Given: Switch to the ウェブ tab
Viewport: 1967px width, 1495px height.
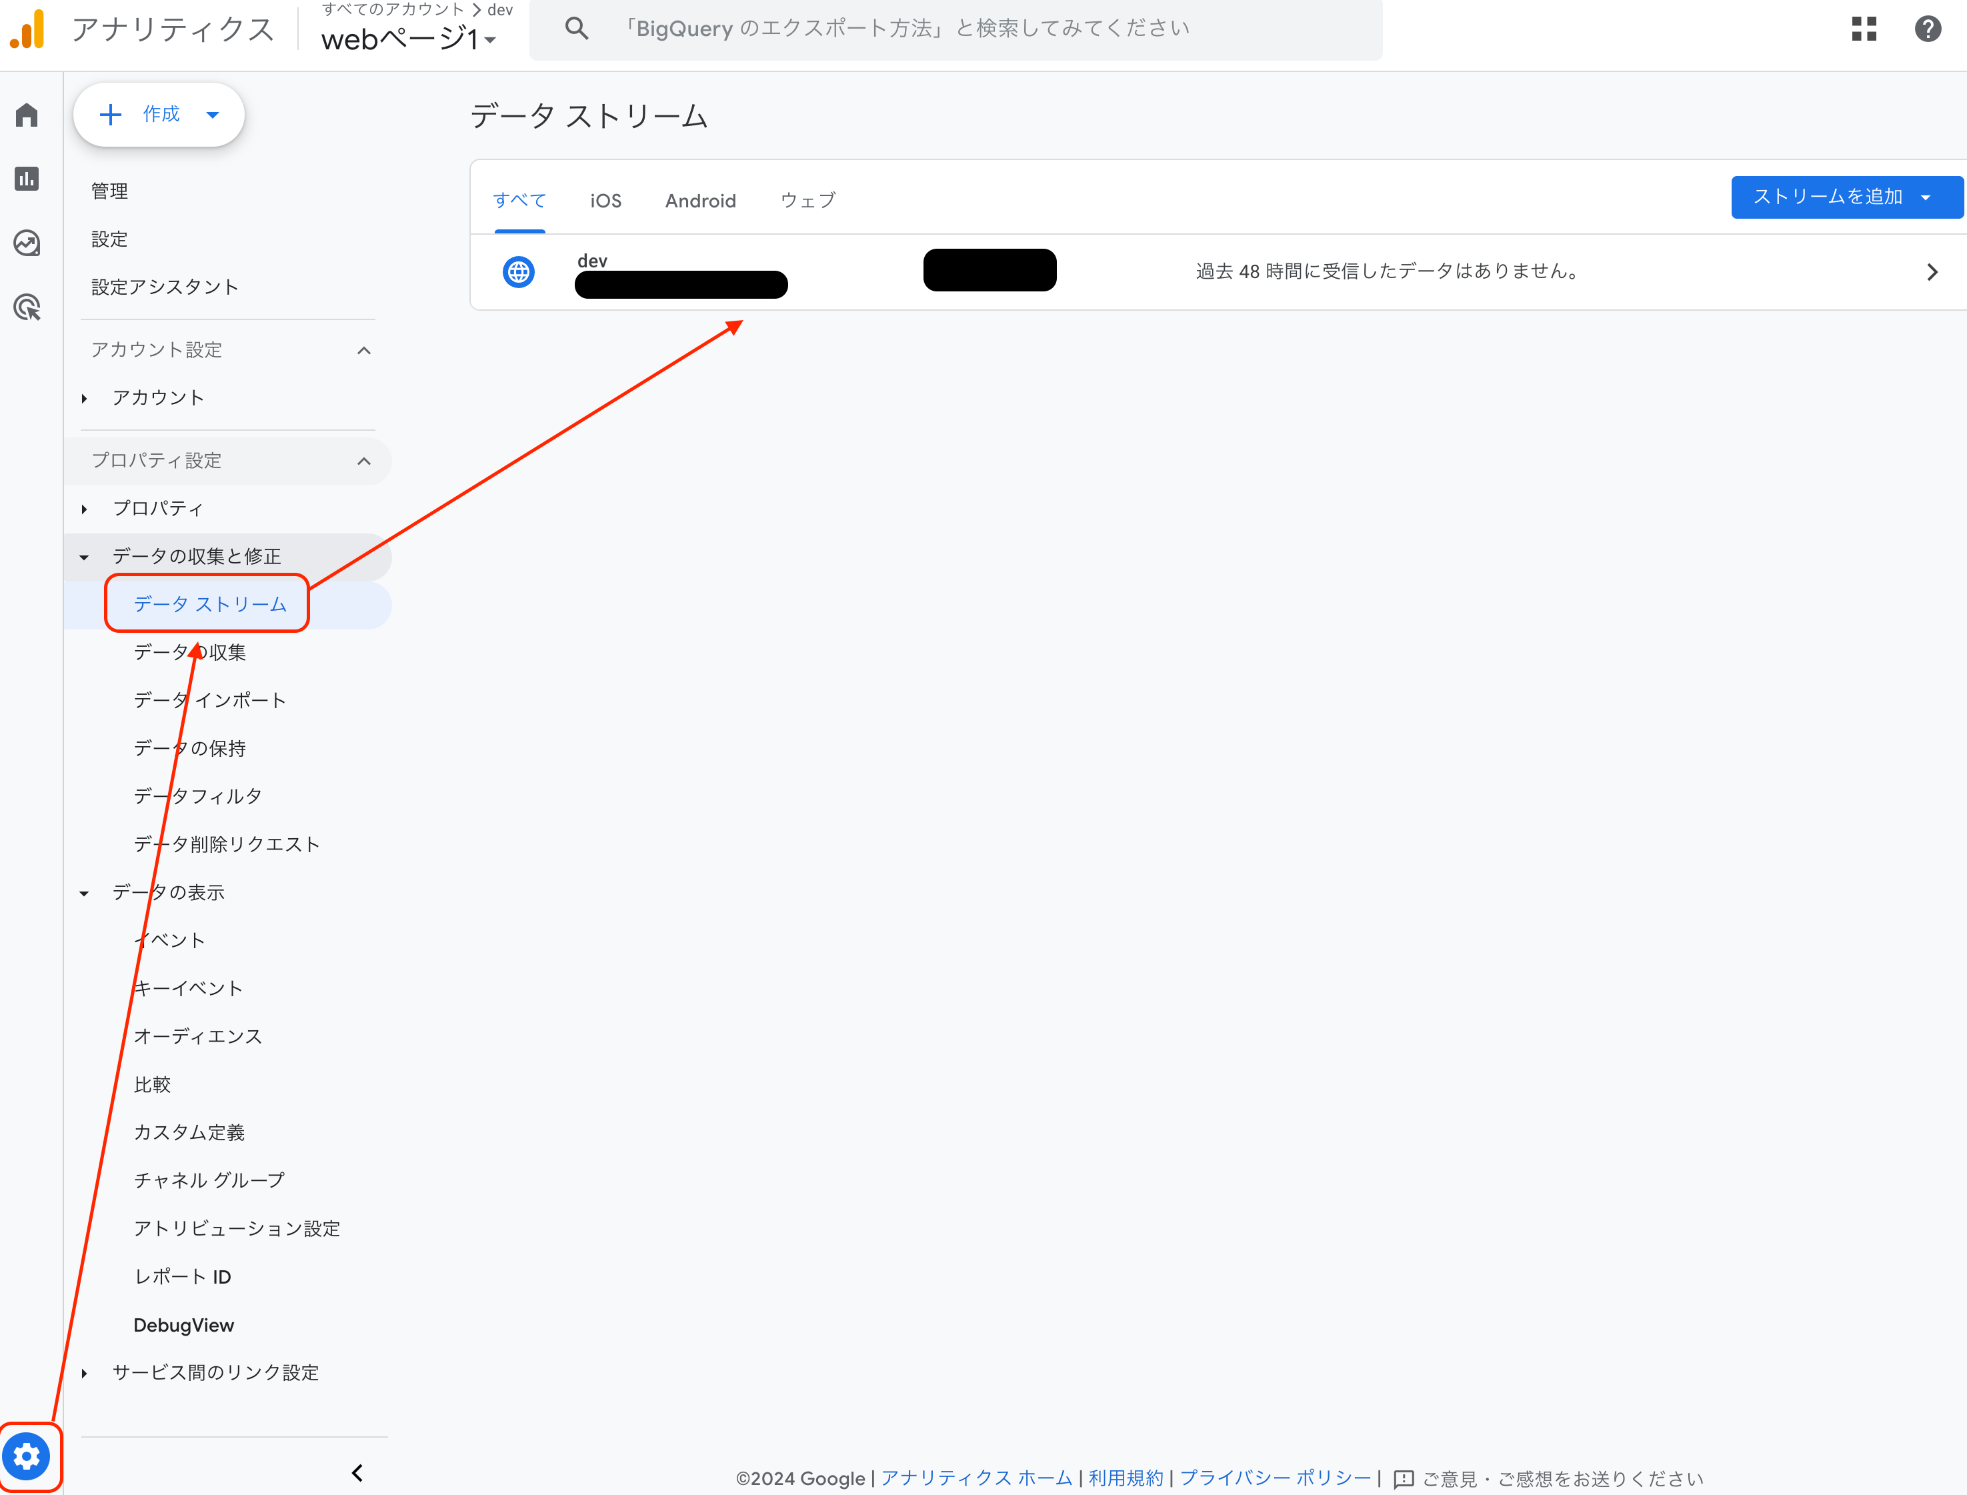Looking at the screenshot, I should 807,201.
